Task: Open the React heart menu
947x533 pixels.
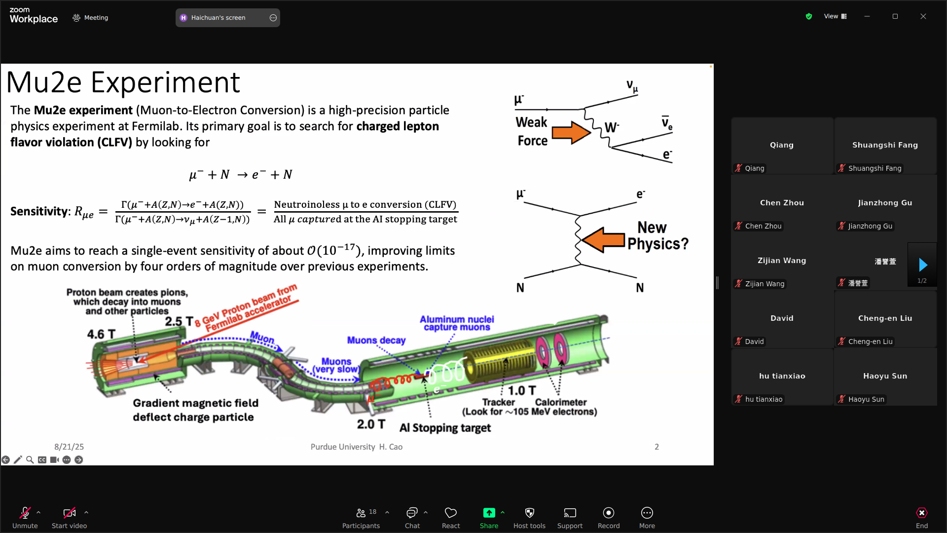Action: click(451, 518)
